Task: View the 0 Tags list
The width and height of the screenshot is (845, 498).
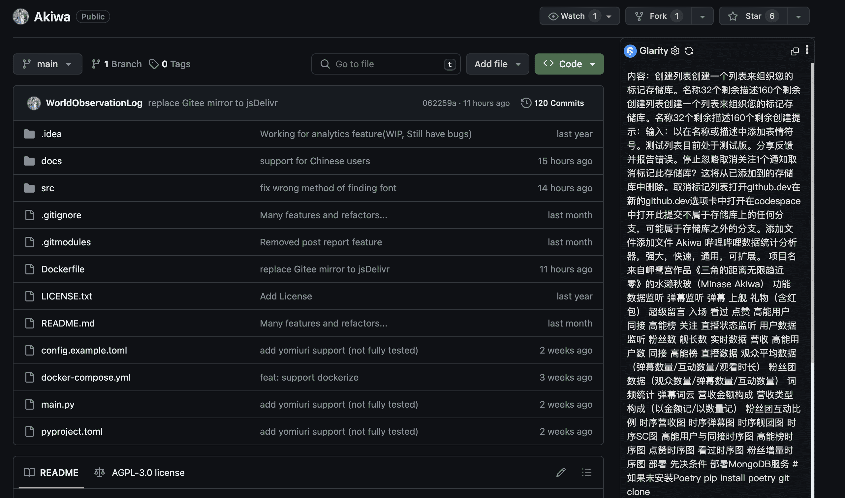Action: pyautogui.click(x=170, y=64)
